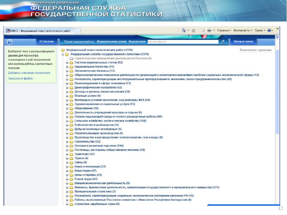The width and height of the screenshot is (287, 215).
Task: Click the folder icon for Транспорт
Action: pyautogui.click(x=71, y=154)
